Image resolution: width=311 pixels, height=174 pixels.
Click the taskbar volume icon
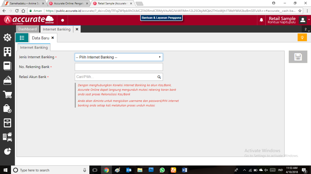click(x=266, y=170)
